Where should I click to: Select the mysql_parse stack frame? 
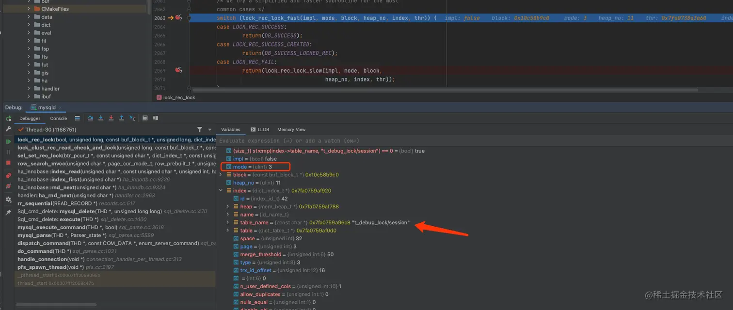point(115,235)
